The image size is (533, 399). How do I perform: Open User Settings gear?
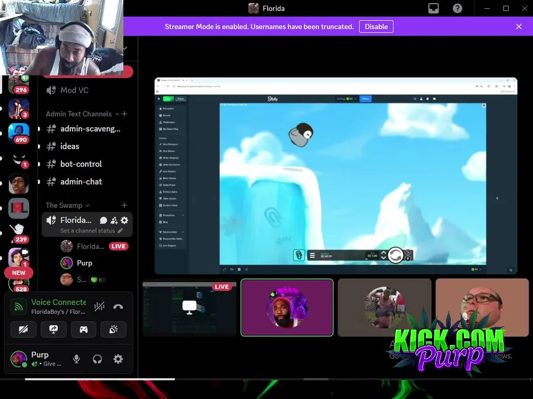(118, 359)
